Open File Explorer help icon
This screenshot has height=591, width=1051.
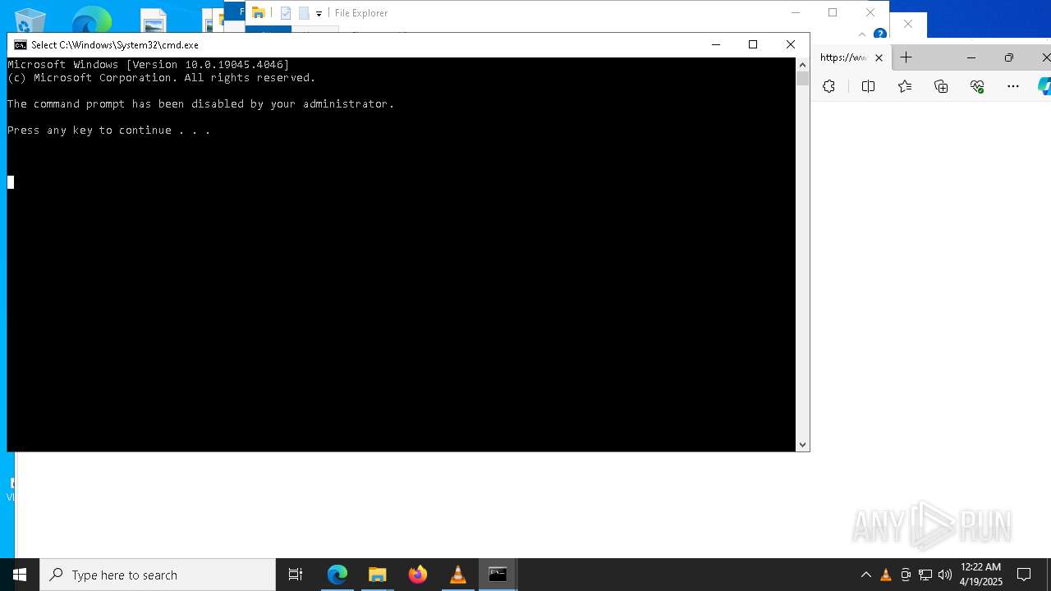879,34
